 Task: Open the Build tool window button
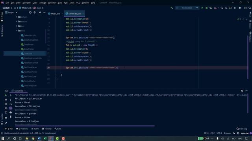[58, 129]
